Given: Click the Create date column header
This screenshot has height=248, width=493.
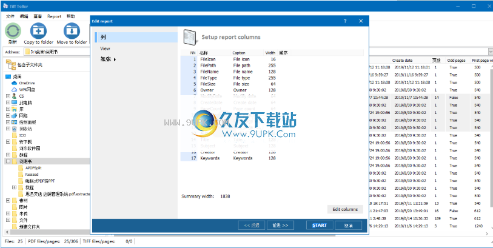Looking at the screenshot, I should click(x=411, y=61).
